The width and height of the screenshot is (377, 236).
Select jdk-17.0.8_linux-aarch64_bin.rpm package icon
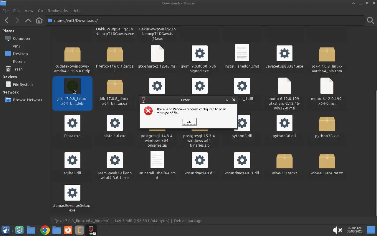click(327, 54)
